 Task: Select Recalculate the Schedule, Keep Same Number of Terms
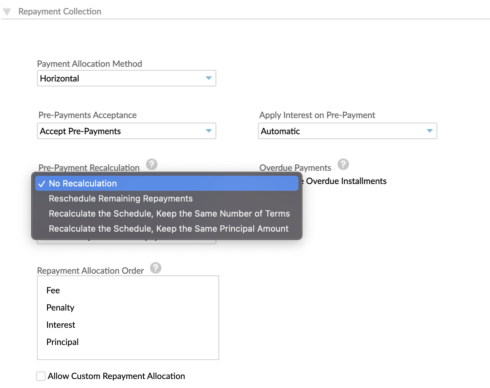click(169, 213)
